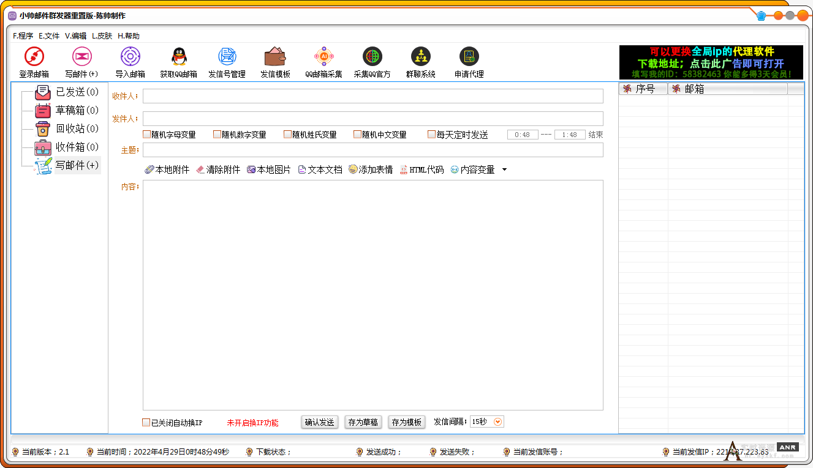Click the 存为草稿 button
The image size is (813, 468).
363,422
